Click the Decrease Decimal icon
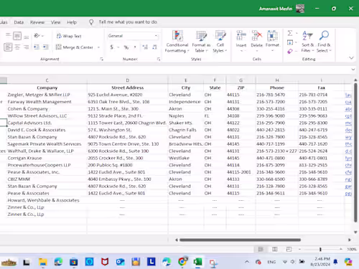This screenshot has height=269, width=359. [x=154, y=47]
